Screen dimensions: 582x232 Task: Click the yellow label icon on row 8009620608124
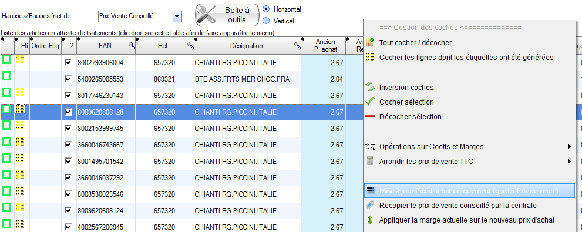click(21, 207)
